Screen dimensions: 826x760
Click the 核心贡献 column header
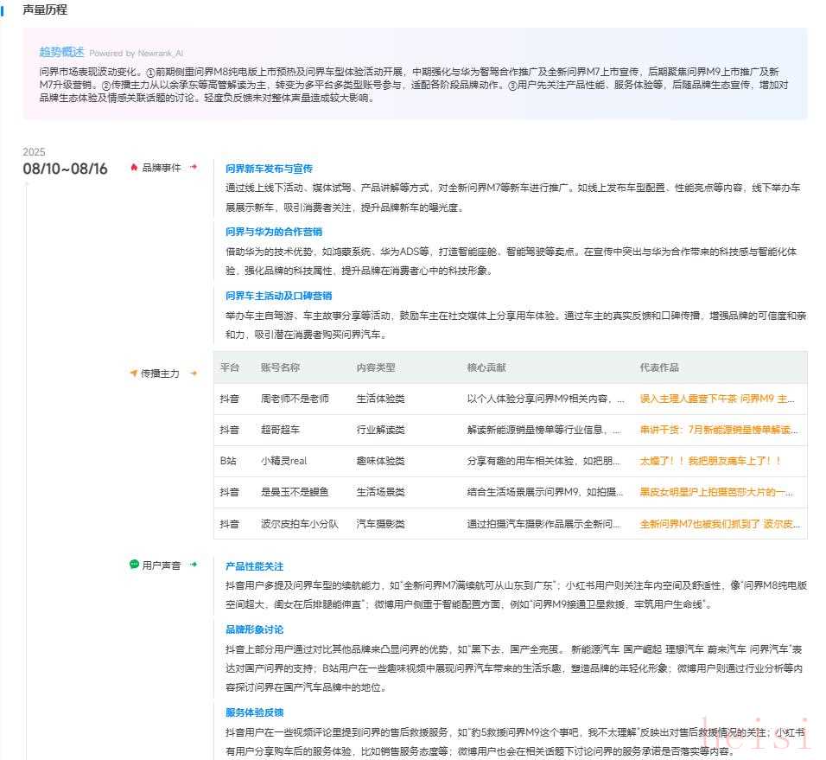(x=486, y=367)
